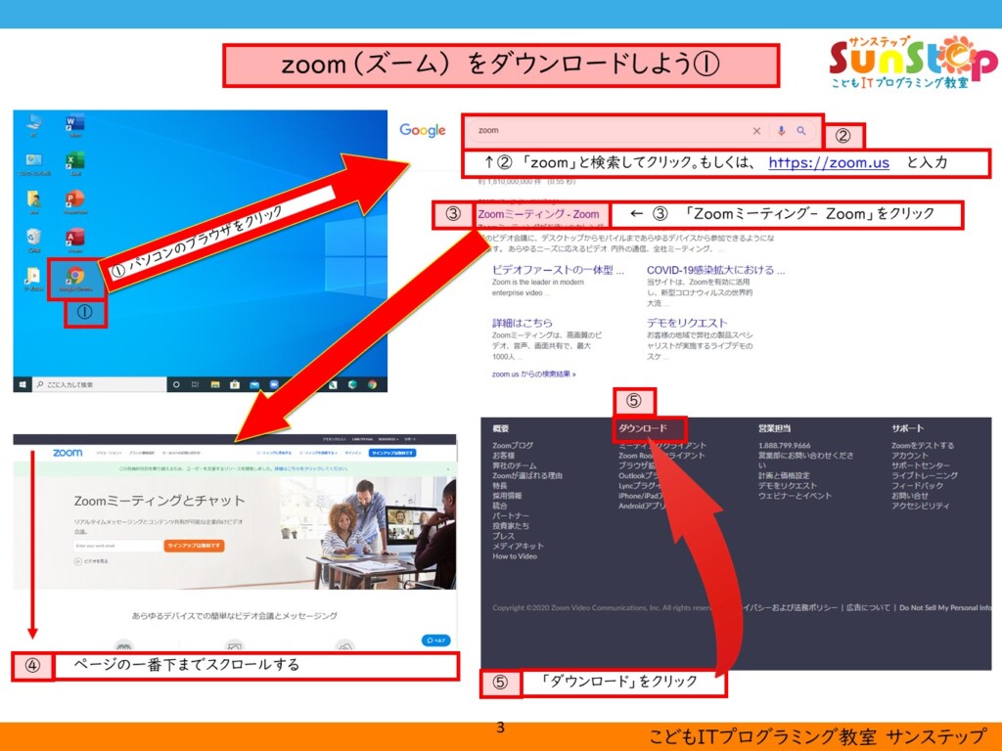Image resolution: width=1002 pixels, height=751 pixels.
Task: Play the video via the 'ビデオを見る' icon
Action: pyautogui.click(x=78, y=562)
